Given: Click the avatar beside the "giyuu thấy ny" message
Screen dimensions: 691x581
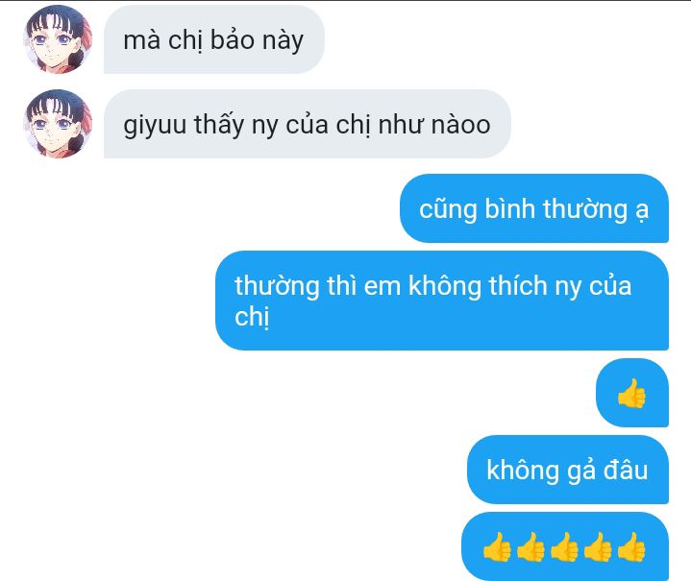Looking at the screenshot, I should [x=58, y=124].
